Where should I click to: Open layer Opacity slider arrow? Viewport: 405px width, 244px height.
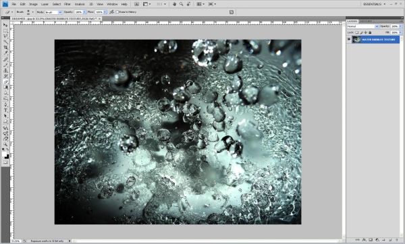pos(400,26)
